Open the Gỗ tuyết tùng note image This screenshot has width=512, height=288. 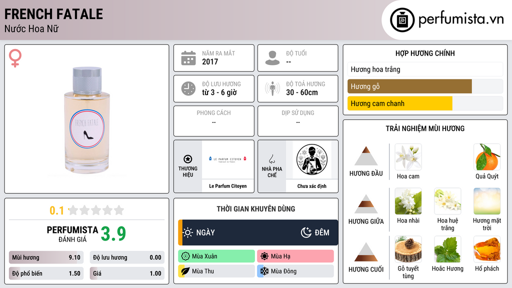point(408,249)
